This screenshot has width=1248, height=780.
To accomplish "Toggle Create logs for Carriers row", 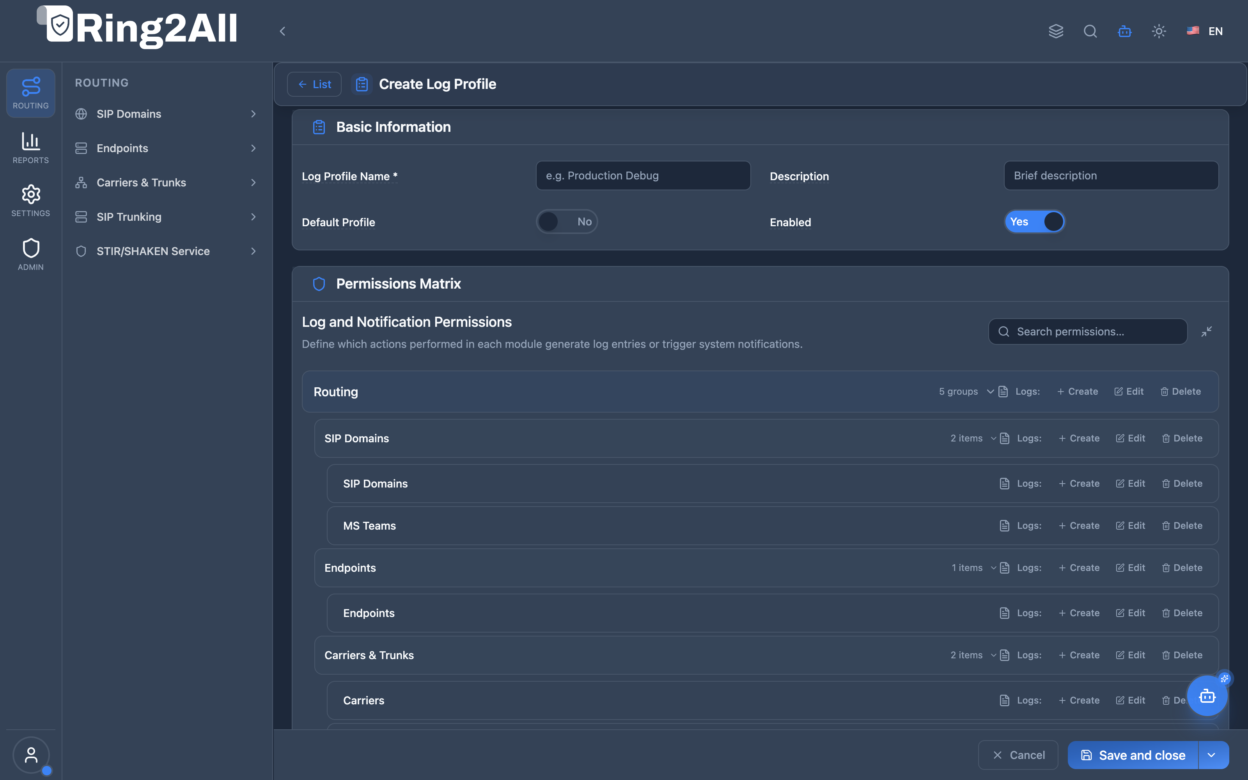I will [1079, 700].
